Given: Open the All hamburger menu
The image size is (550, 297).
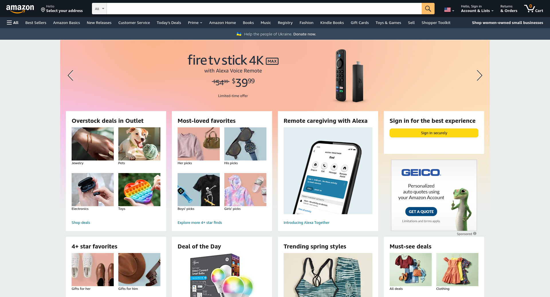Looking at the screenshot, I should 13,23.
